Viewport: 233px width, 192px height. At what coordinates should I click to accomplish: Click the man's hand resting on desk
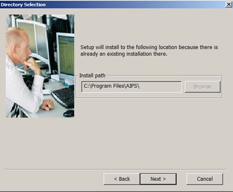pos(47,105)
